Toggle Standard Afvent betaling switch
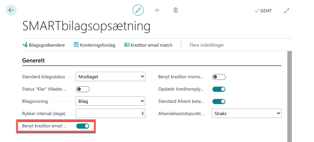This screenshot has height=142, width=314. tap(219, 102)
